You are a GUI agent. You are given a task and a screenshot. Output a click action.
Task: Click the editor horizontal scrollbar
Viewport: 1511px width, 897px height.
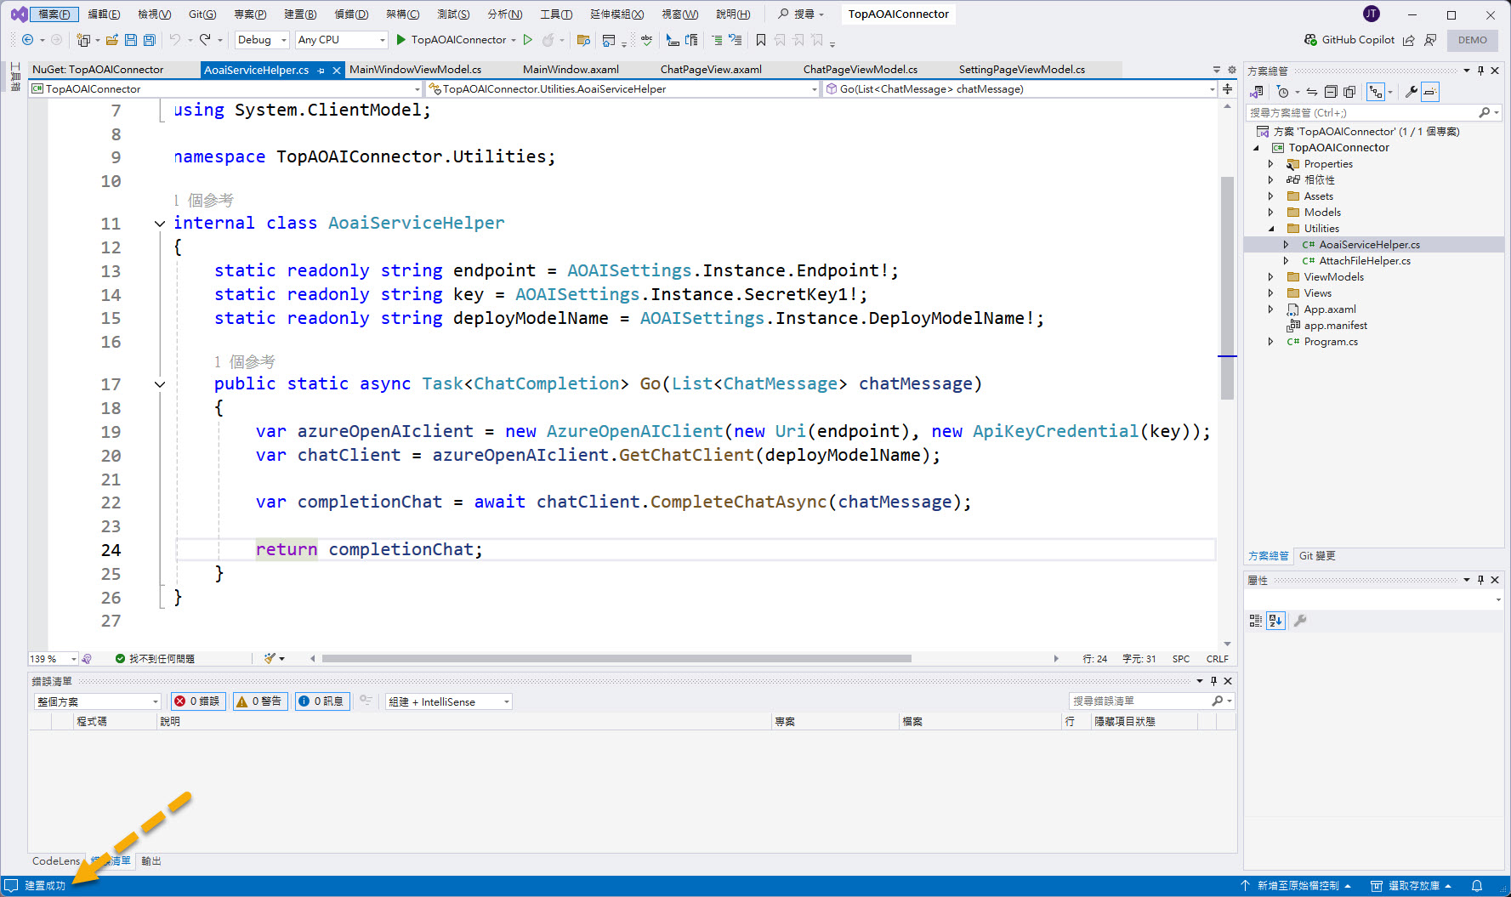(x=616, y=659)
